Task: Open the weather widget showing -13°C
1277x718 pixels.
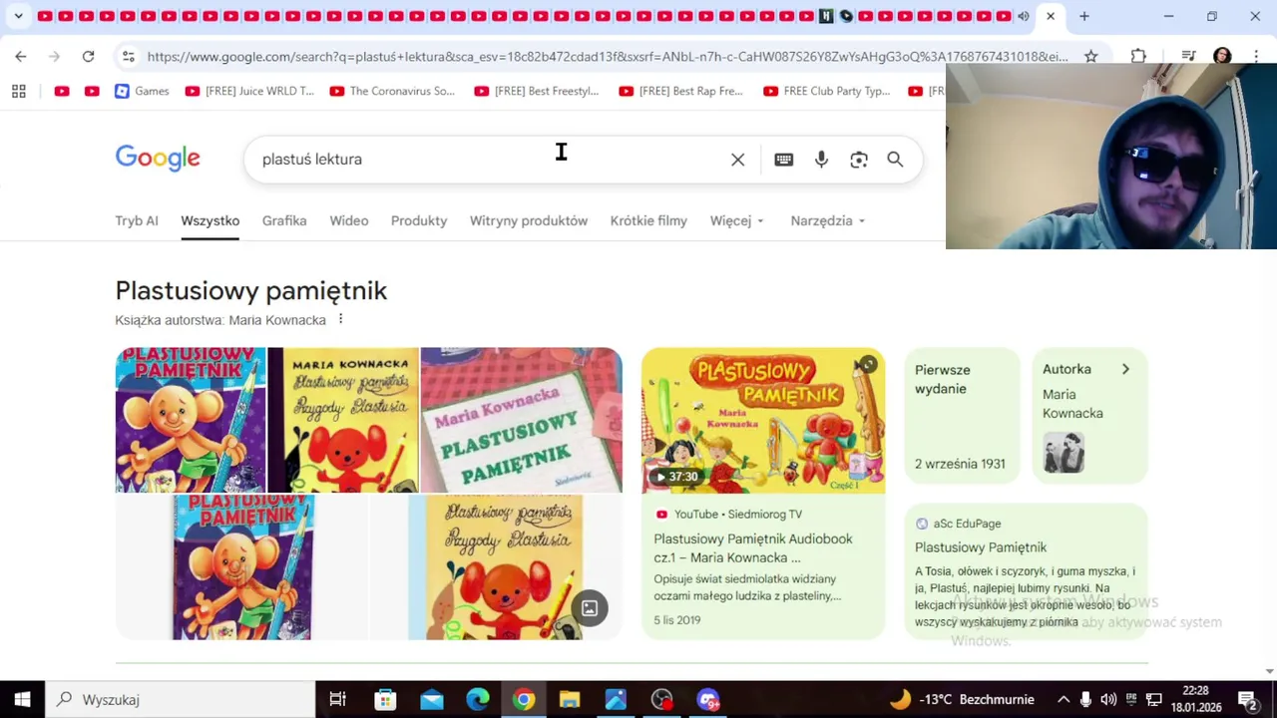Action: 961,699
